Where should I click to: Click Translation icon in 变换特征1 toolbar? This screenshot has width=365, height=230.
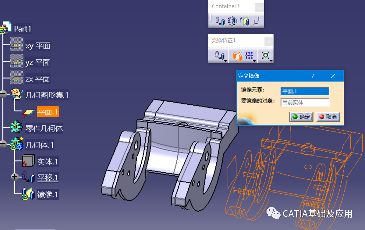(220, 55)
